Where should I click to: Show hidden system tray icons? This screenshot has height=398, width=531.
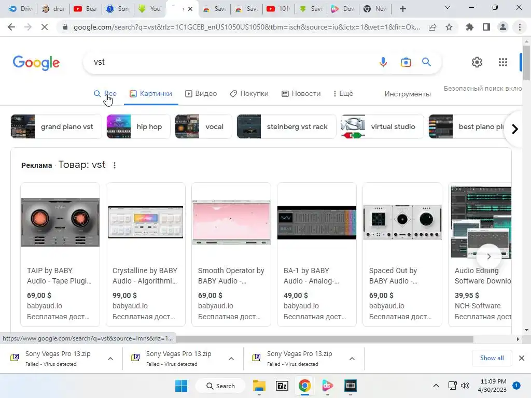point(436,386)
